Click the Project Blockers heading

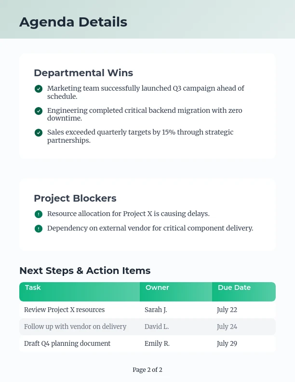[75, 198]
